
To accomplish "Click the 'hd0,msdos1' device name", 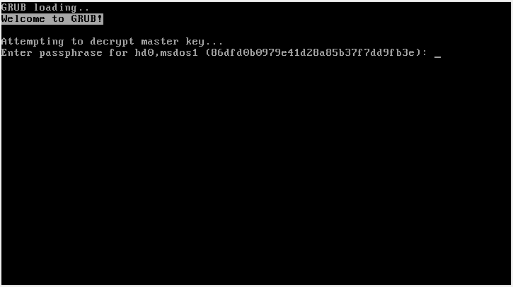I will [x=166, y=53].
